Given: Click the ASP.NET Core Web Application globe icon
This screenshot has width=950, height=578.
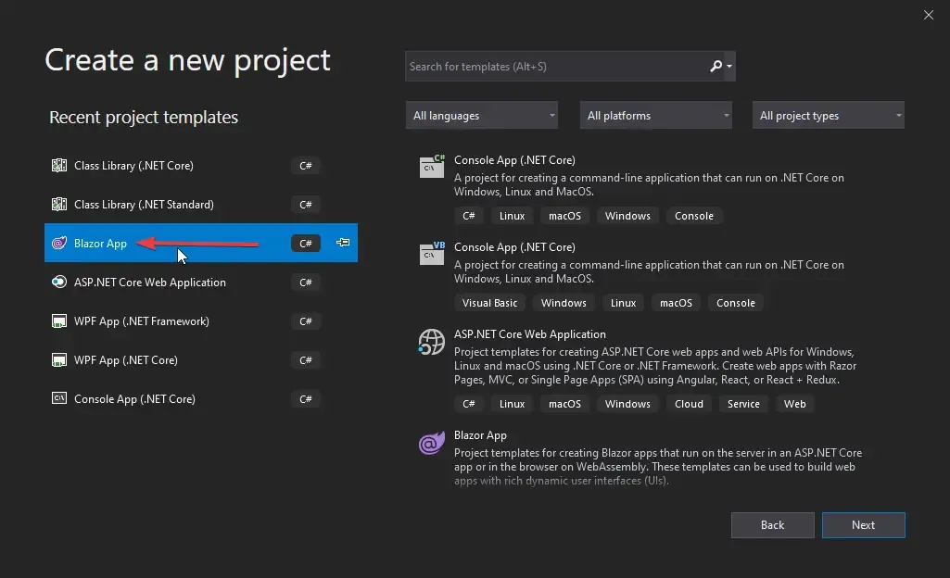Looking at the screenshot, I should (431, 342).
